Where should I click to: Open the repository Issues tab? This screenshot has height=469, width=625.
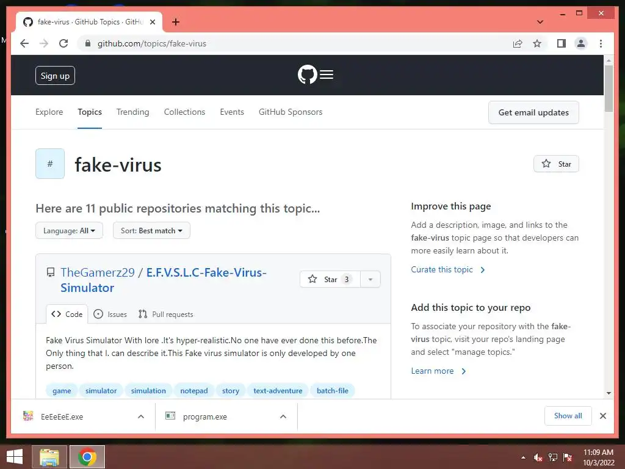pos(110,314)
